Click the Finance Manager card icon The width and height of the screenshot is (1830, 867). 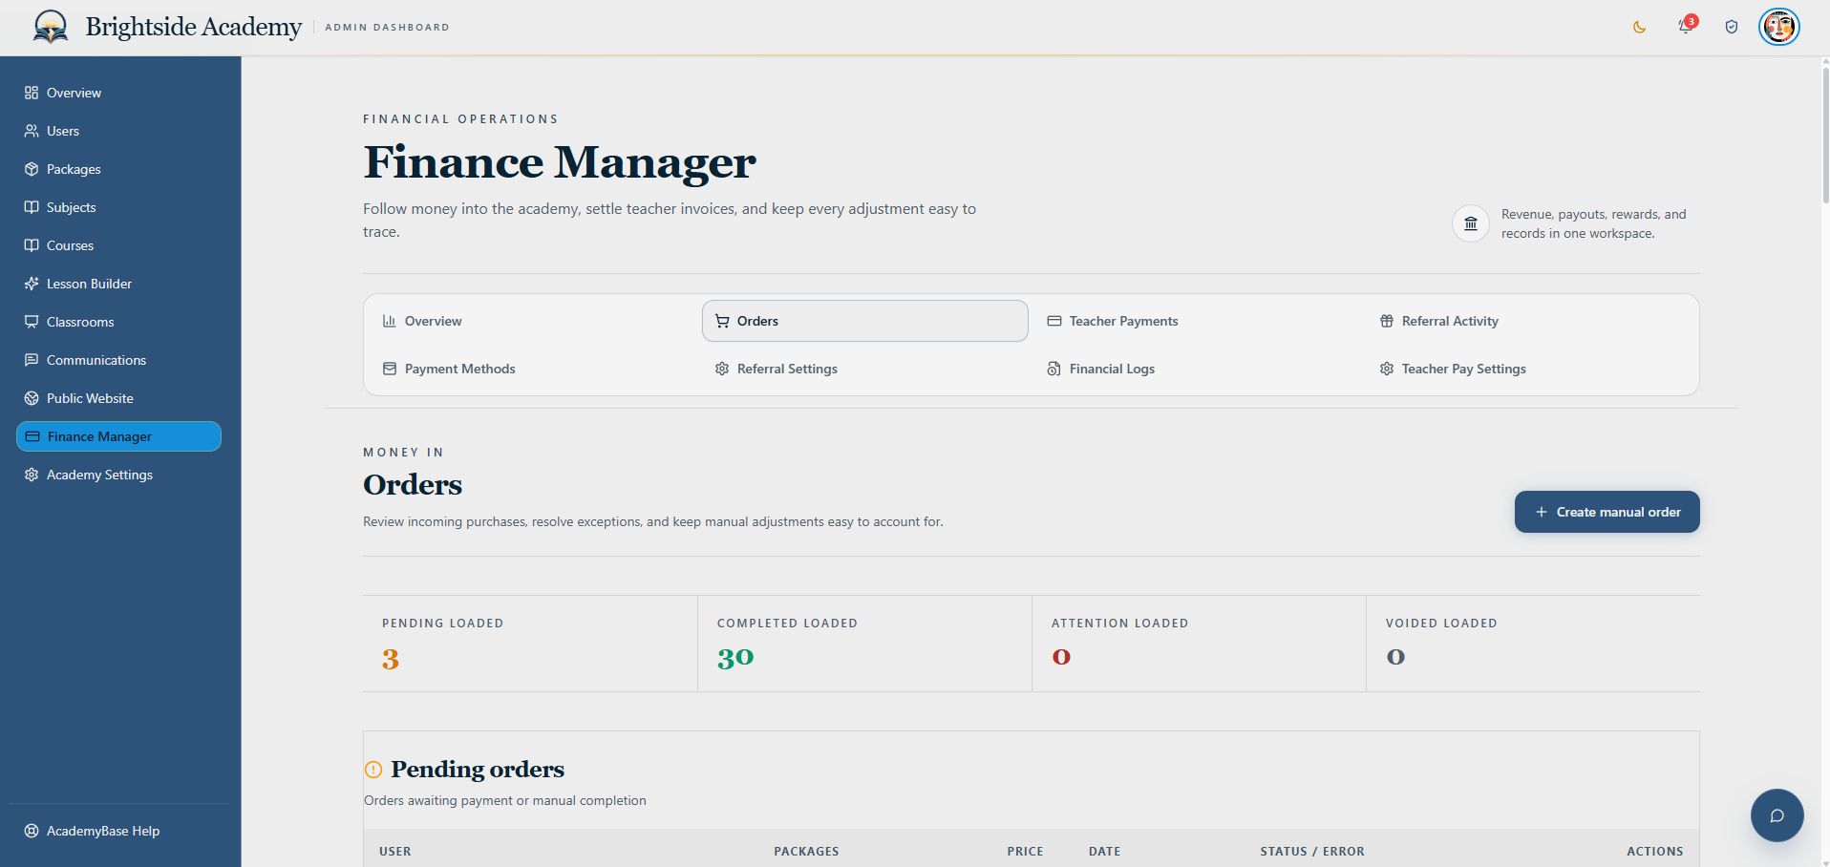[32, 436]
